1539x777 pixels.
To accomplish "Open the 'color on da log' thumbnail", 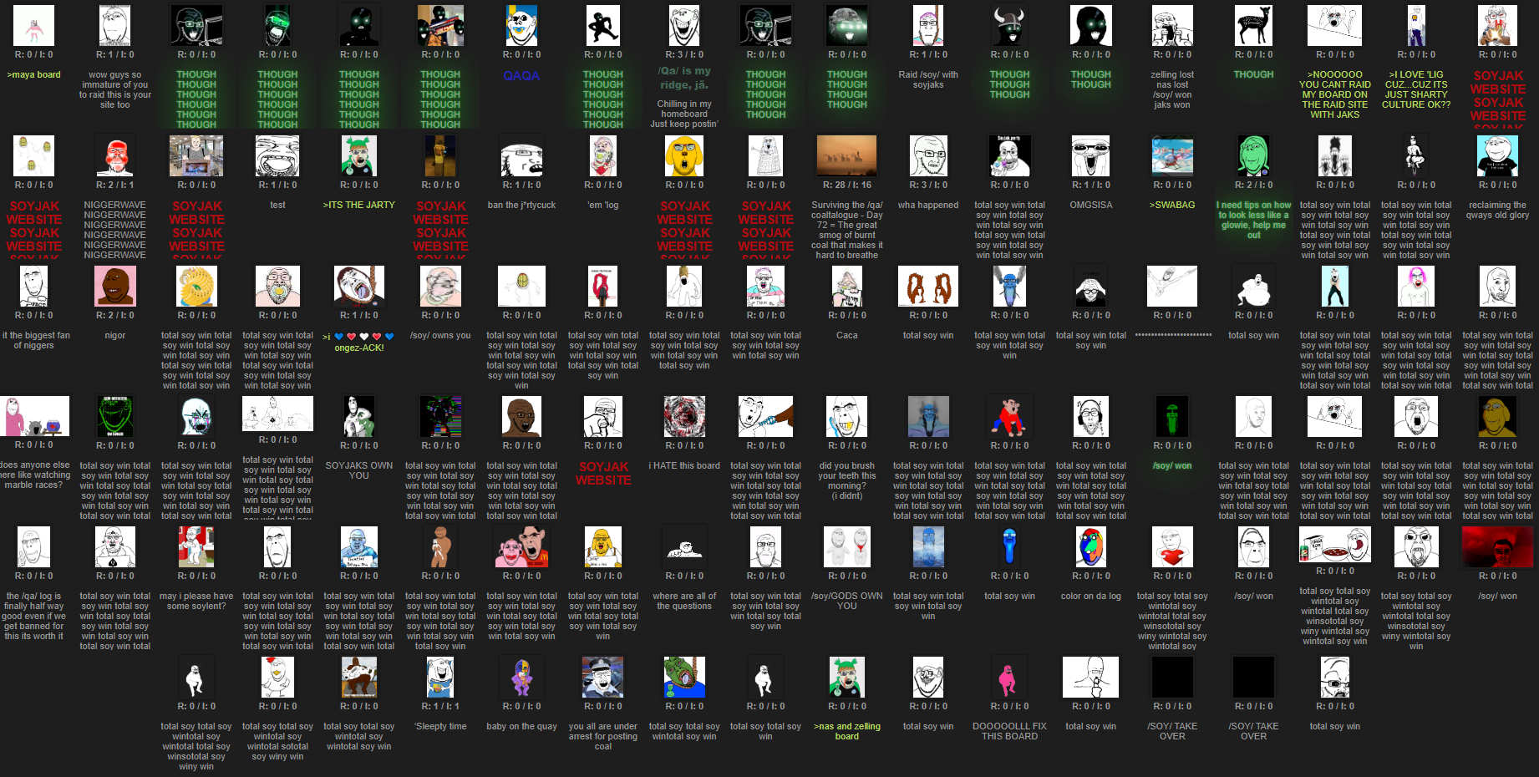I will coord(1090,546).
